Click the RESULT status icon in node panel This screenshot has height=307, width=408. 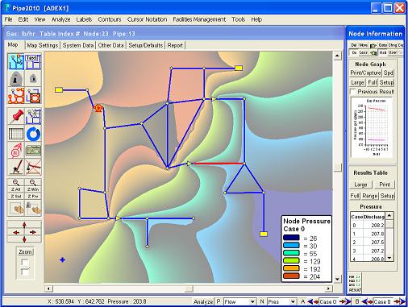point(355,283)
